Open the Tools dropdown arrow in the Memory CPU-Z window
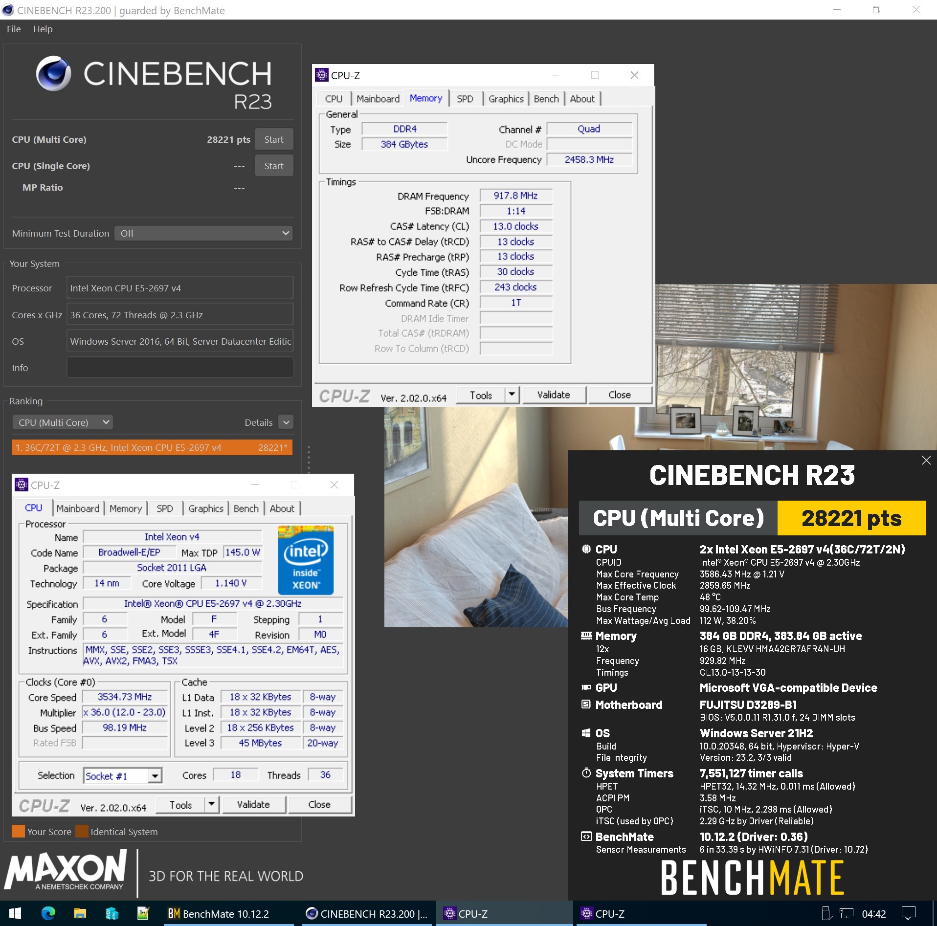 click(512, 395)
